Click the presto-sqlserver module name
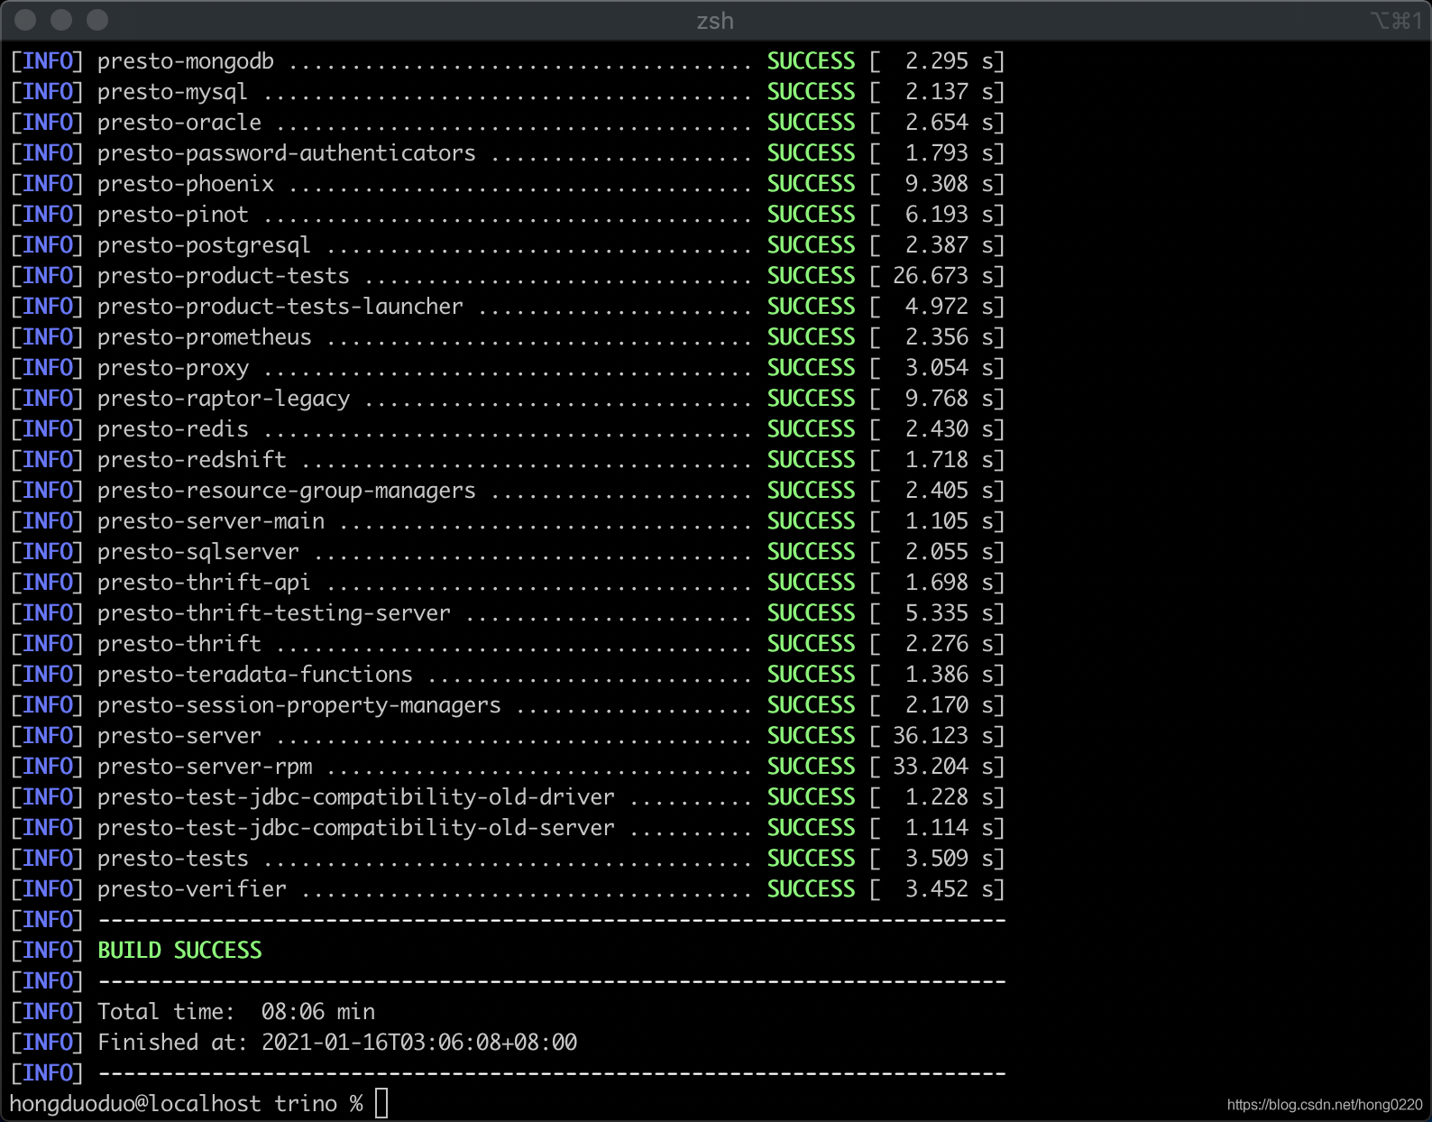 [198, 552]
